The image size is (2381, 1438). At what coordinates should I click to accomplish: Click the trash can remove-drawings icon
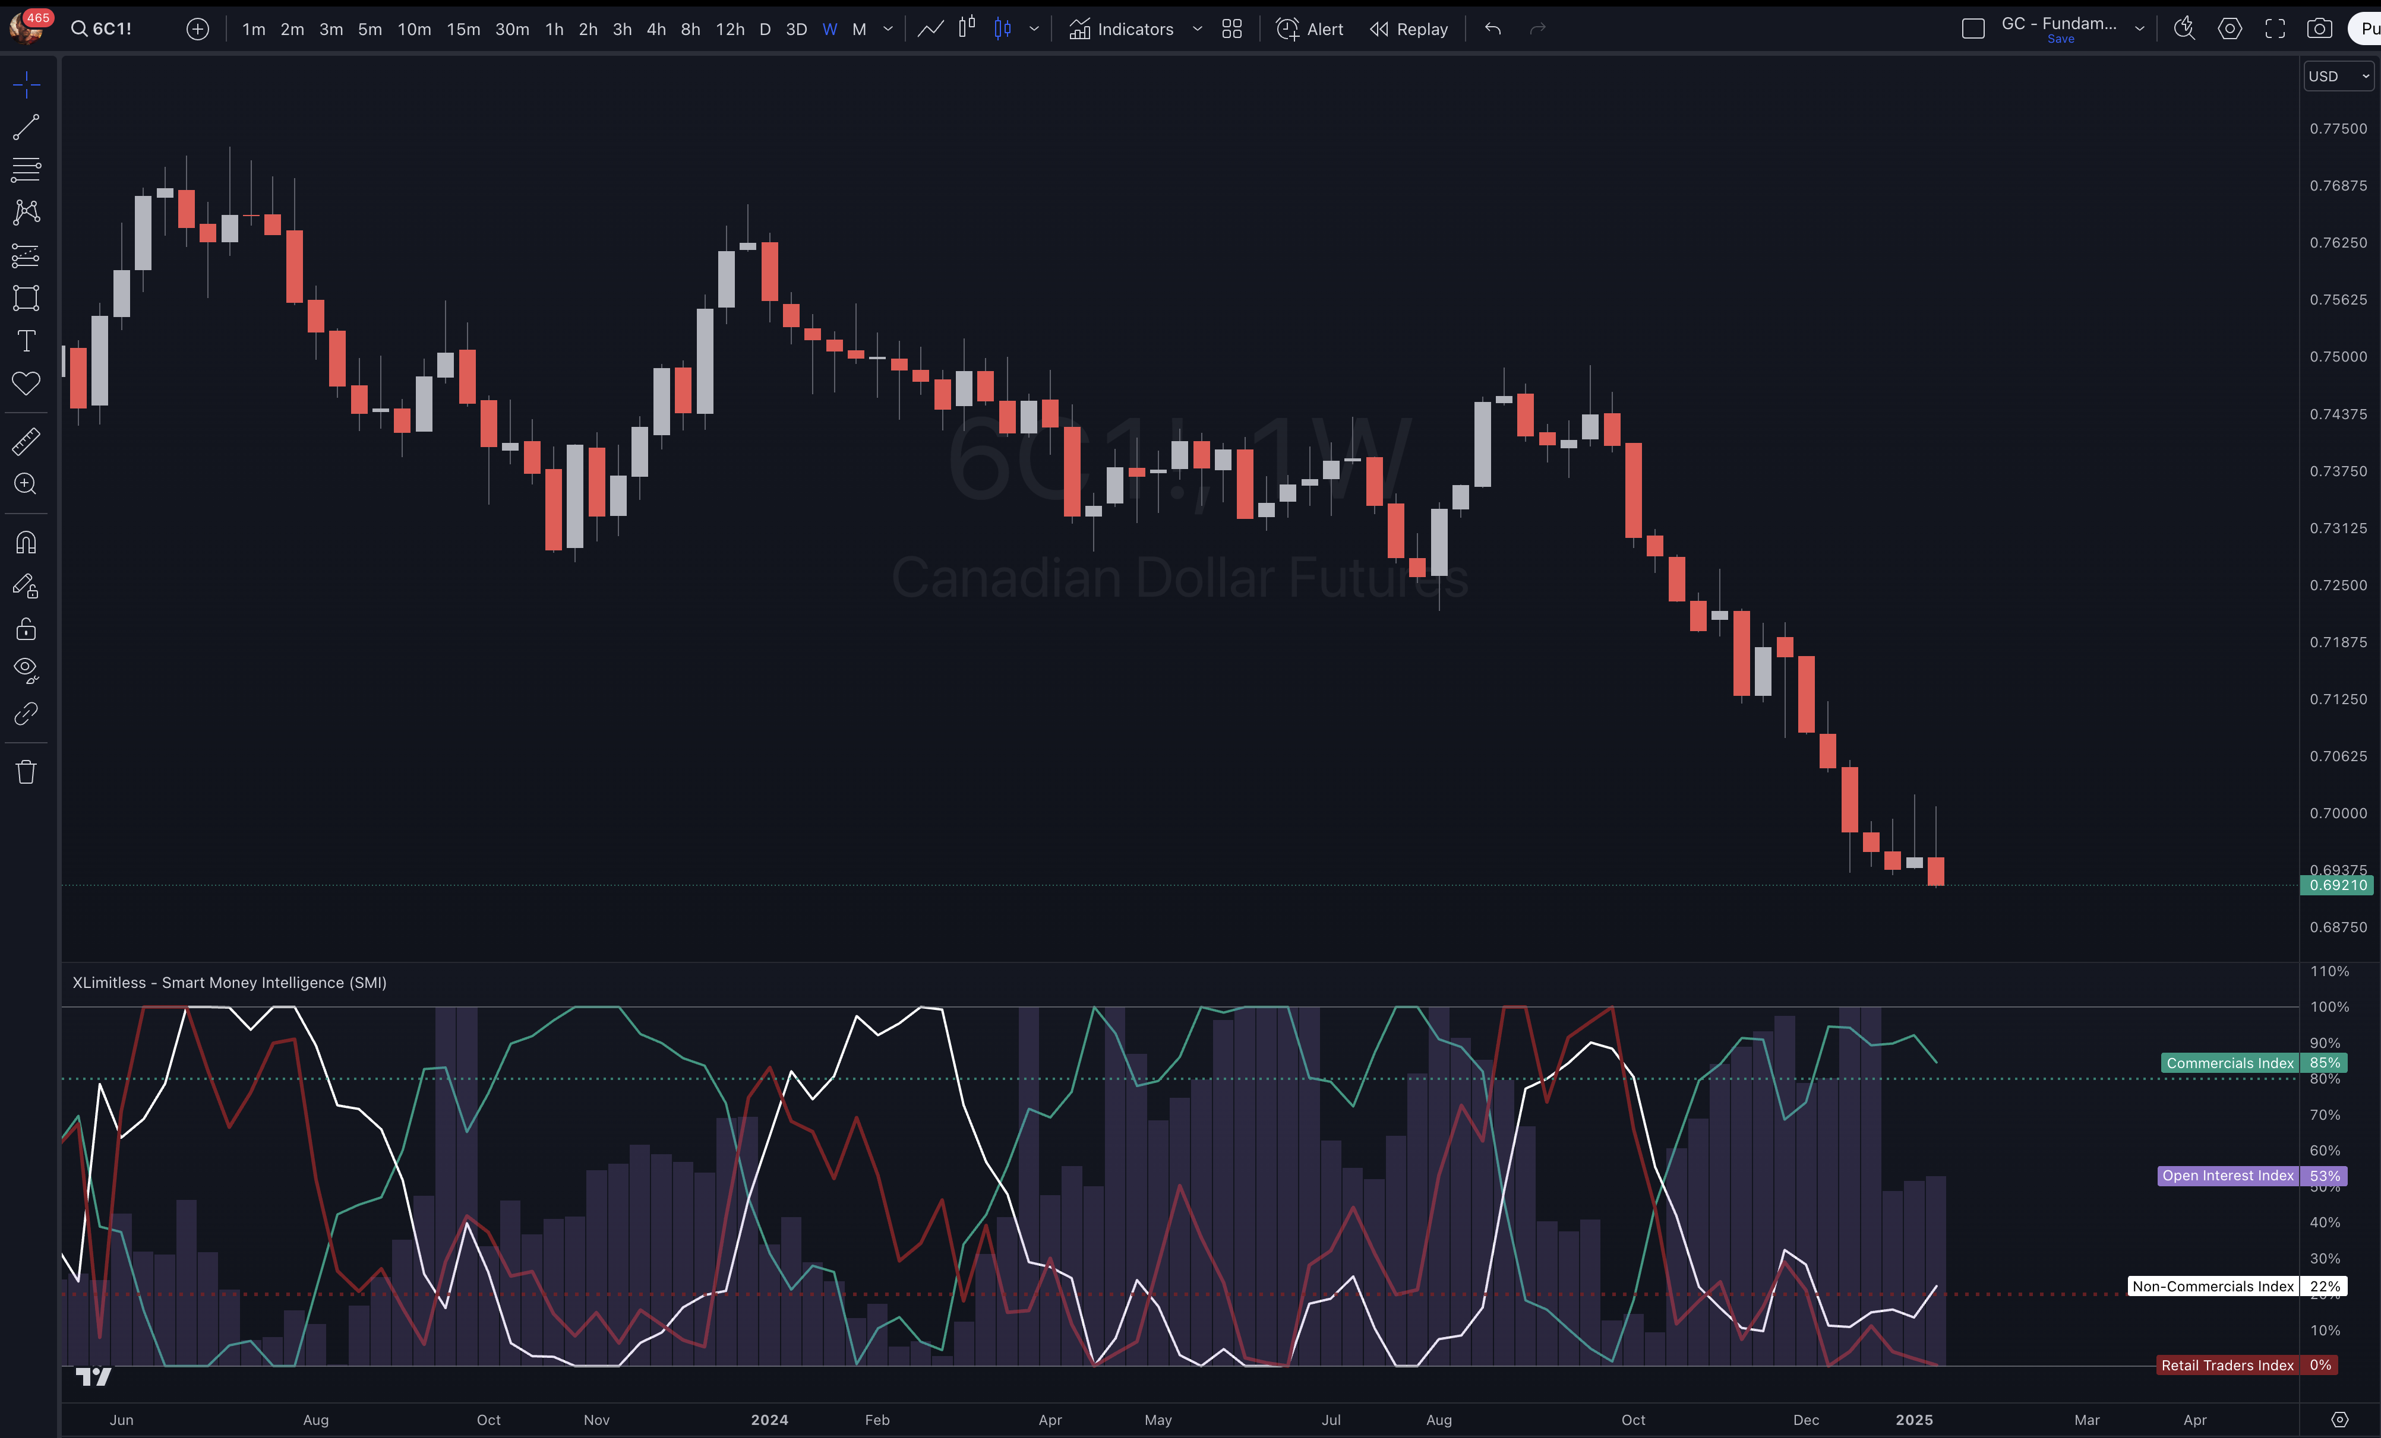(x=26, y=772)
